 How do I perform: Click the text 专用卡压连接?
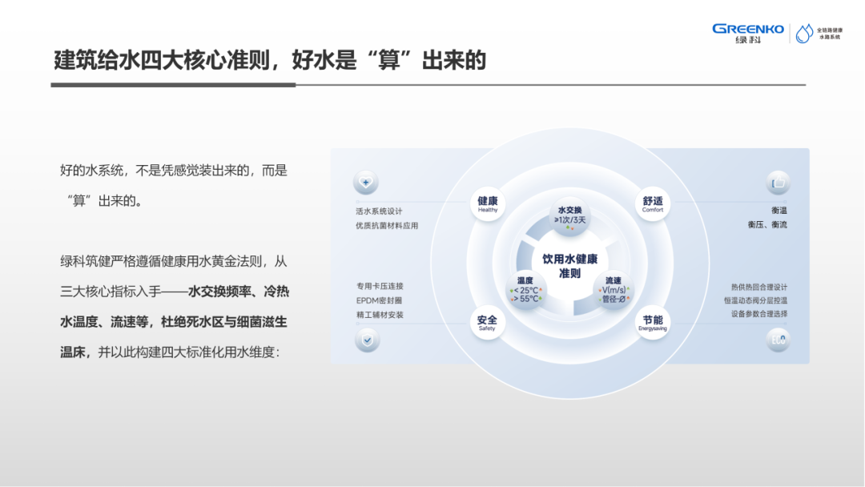pos(380,286)
